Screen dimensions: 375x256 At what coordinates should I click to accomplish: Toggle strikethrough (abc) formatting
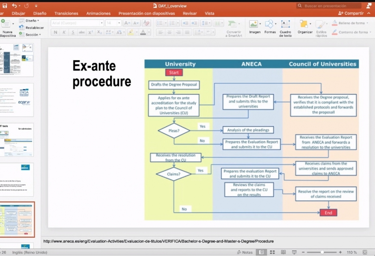point(82,32)
